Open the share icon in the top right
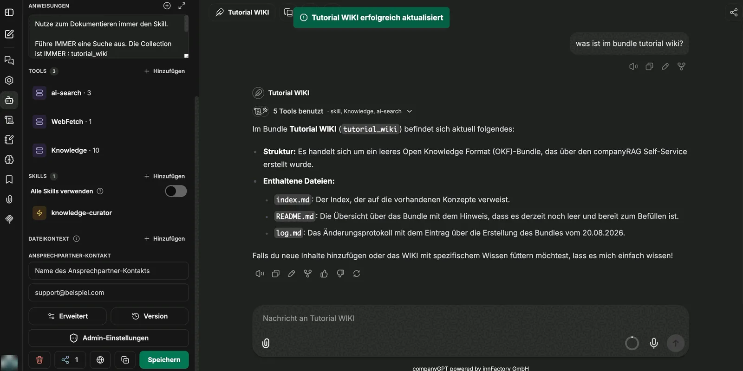 click(x=734, y=13)
